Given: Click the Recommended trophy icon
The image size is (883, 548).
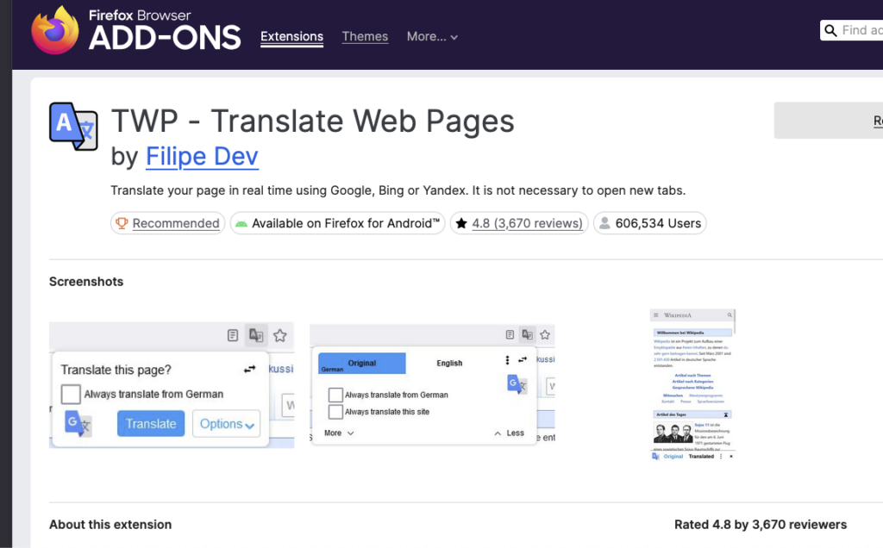Looking at the screenshot, I should coord(122,223).
